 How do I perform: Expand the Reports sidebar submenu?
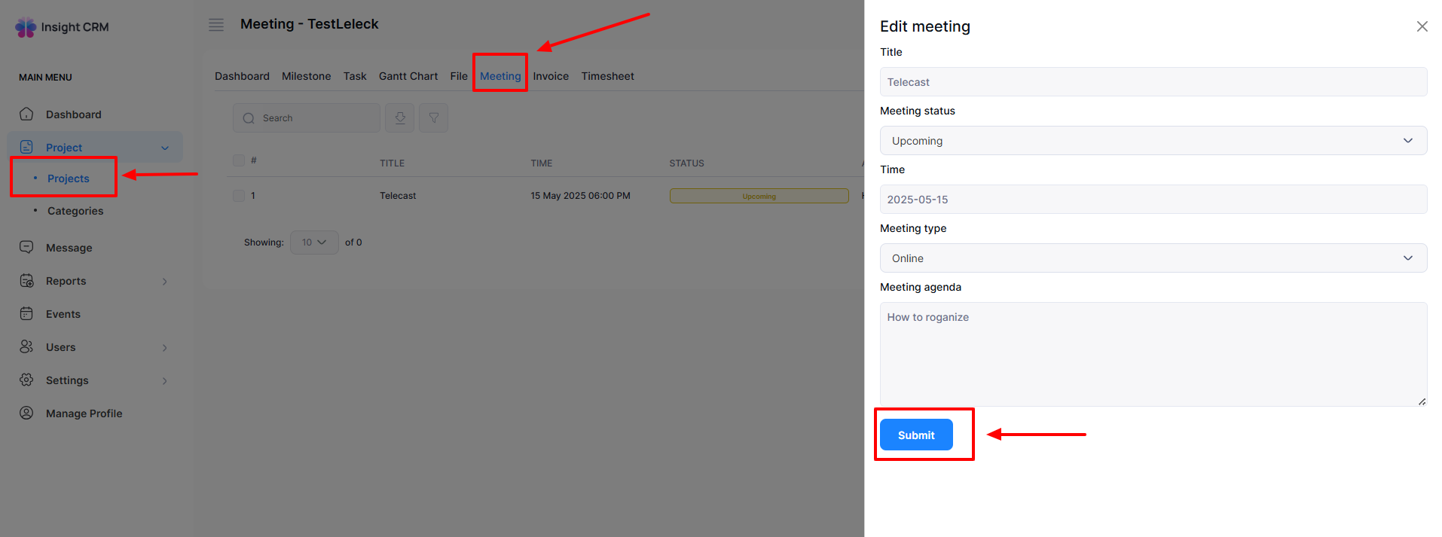pos(164,282)
